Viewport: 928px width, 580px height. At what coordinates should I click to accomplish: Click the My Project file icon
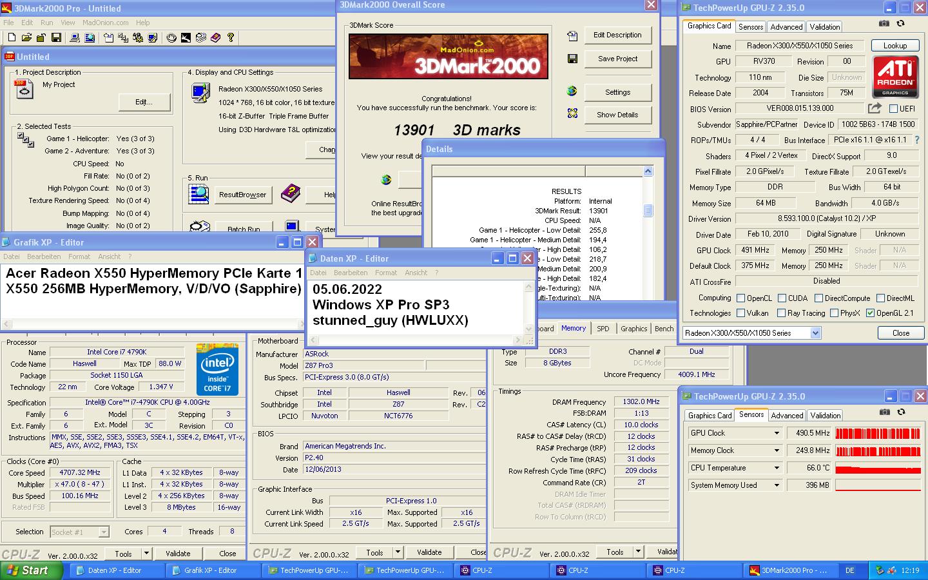tap(23, 89)
